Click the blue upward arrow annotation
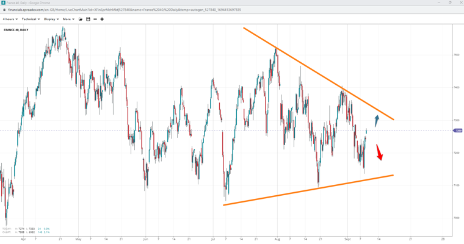 click(377, 120)
